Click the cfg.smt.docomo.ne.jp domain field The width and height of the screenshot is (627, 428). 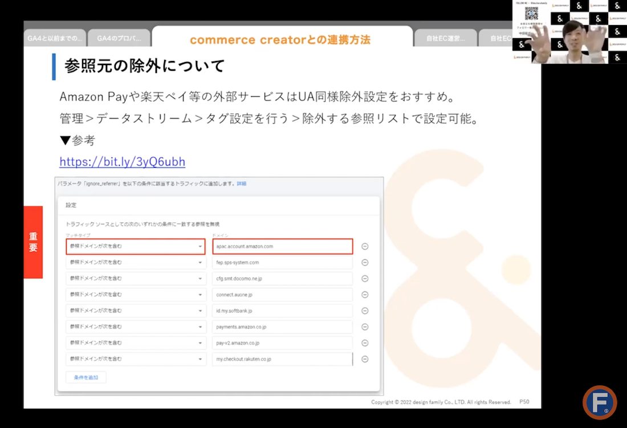[282, 279]
